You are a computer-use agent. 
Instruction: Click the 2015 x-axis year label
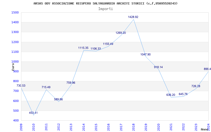96,127
